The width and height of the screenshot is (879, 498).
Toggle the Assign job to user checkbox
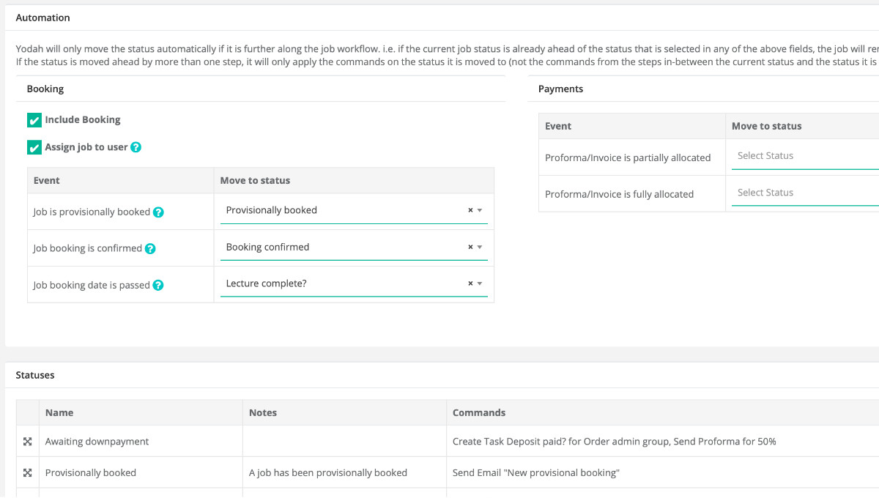click(34, 147)
